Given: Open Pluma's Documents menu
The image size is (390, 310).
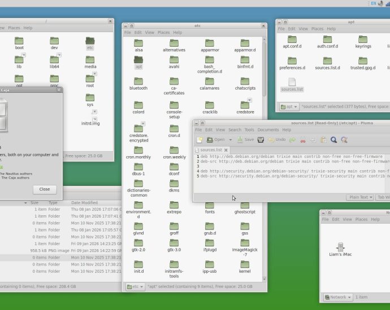Looking at the screenshot, I should pos(268,130).
